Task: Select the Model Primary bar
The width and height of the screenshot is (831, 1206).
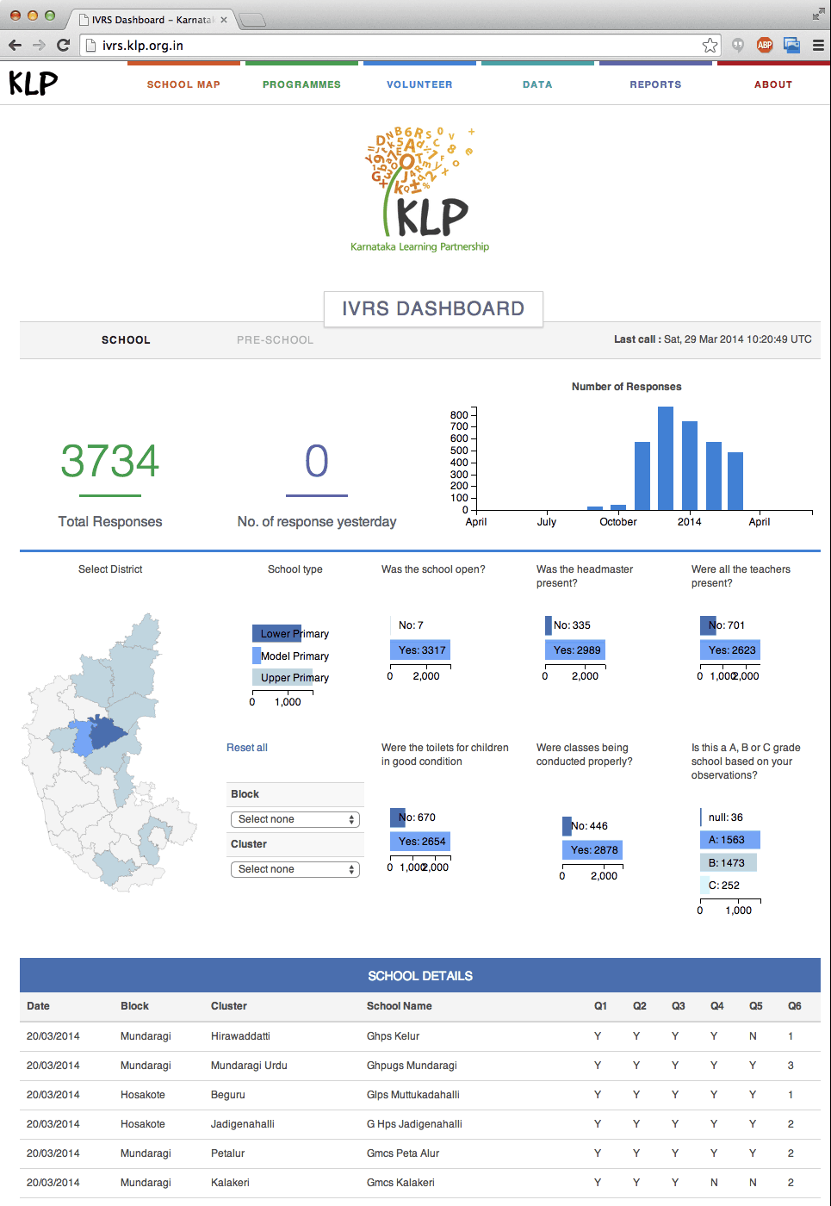Action: [257, 656]
